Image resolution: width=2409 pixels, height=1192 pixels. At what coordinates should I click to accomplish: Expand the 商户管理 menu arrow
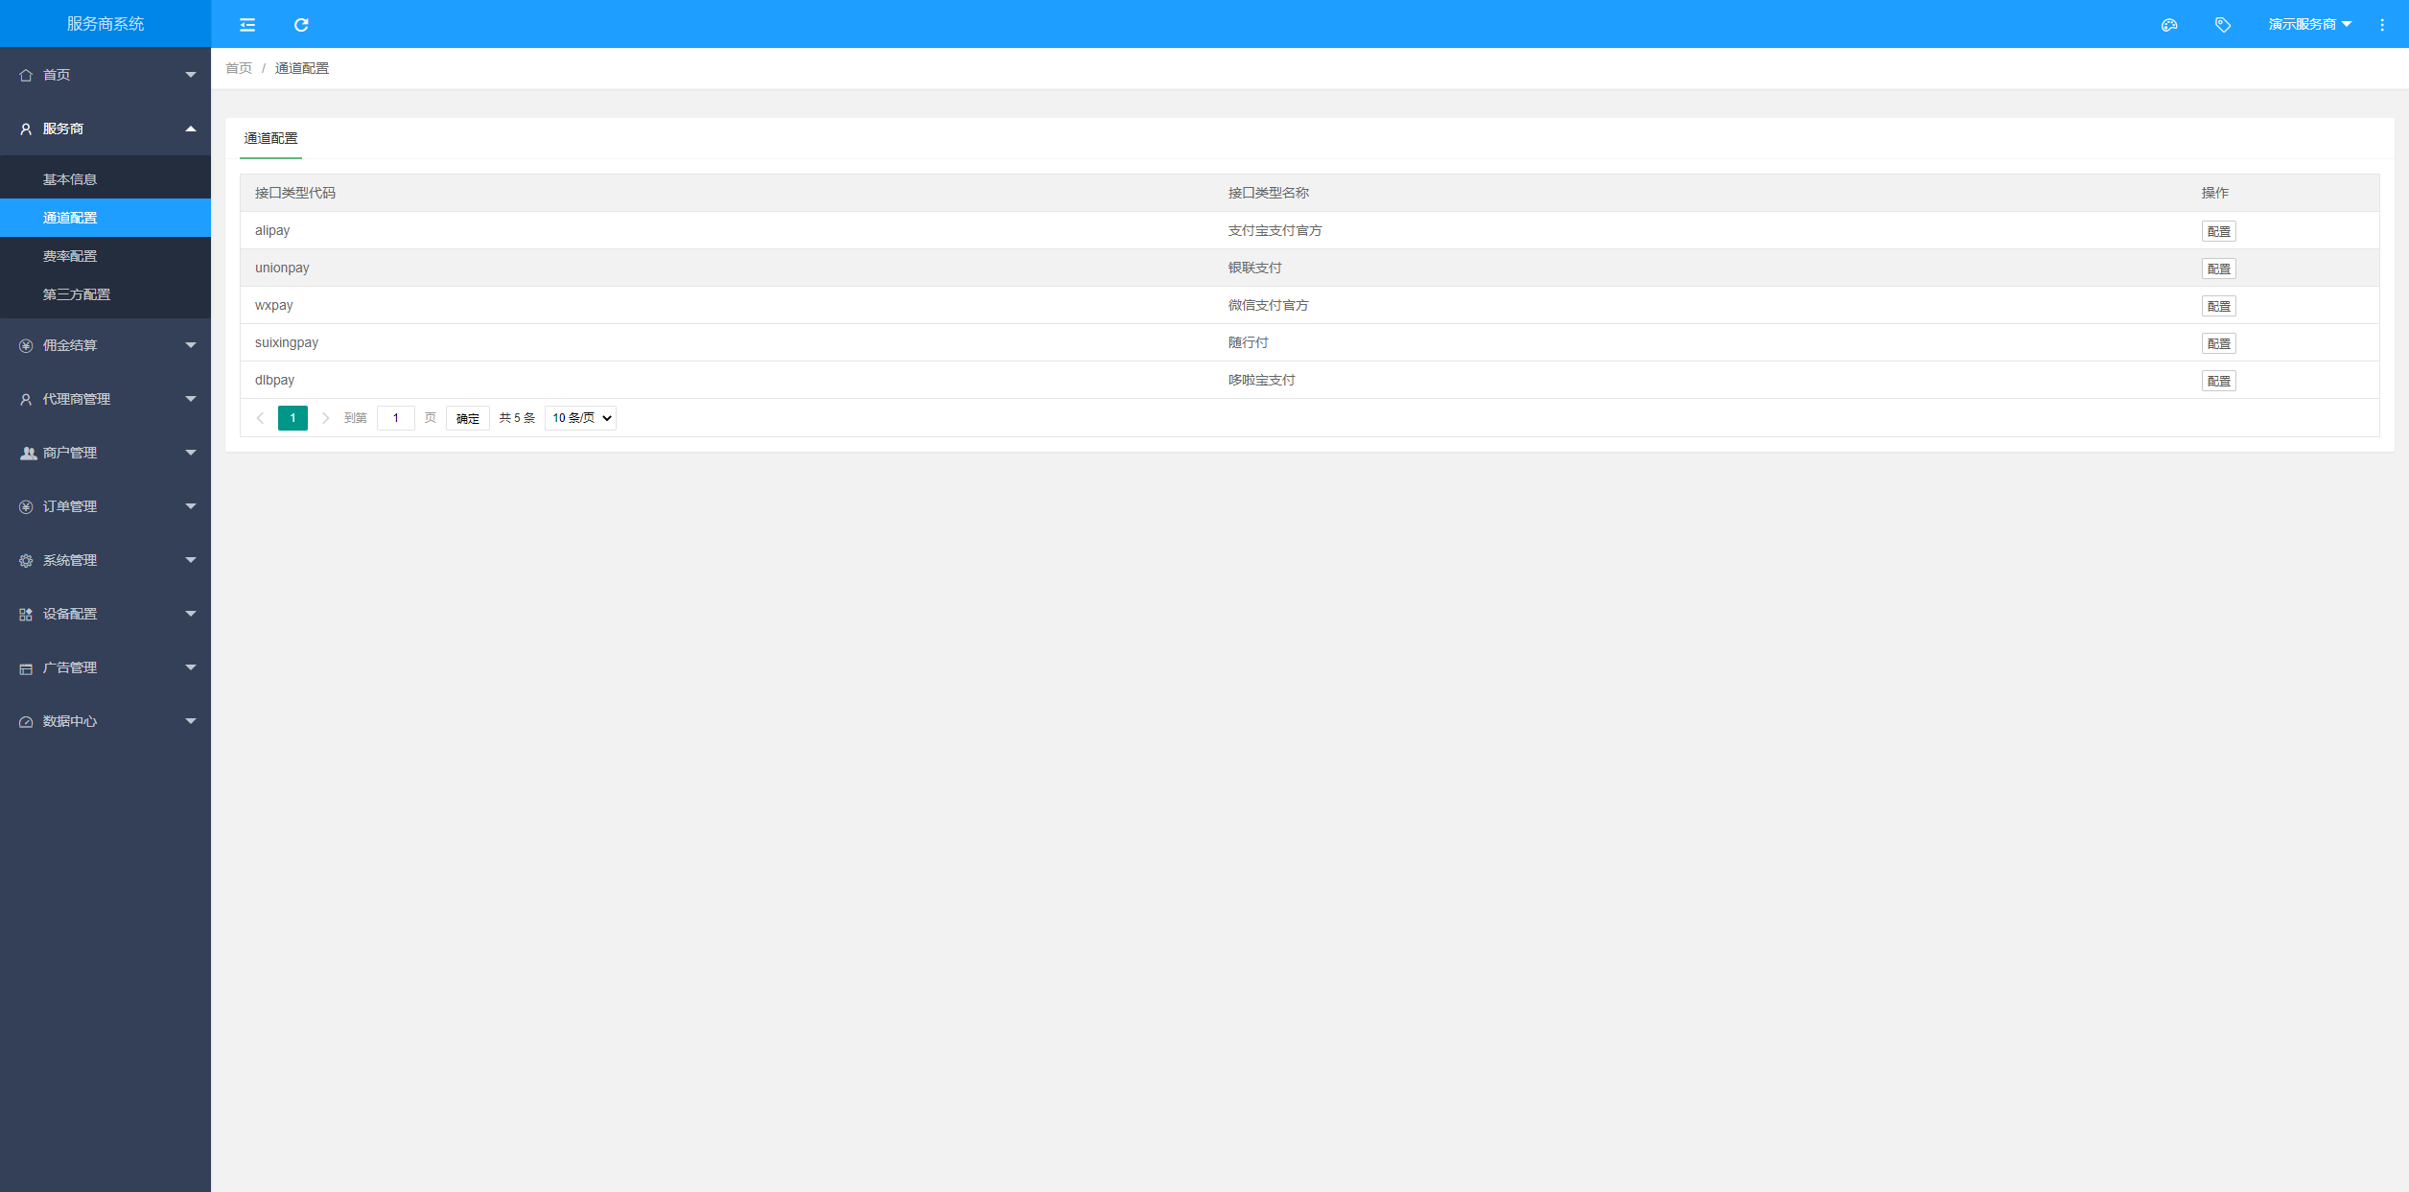click(190, 453)
